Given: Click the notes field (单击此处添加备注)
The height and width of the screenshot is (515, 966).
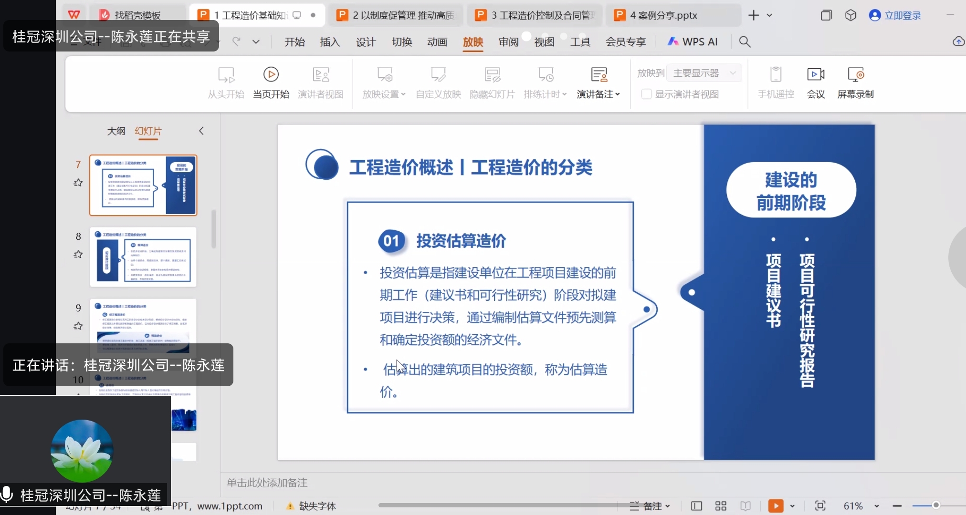Looking at the screenshot, I should [x=267, y=483].
